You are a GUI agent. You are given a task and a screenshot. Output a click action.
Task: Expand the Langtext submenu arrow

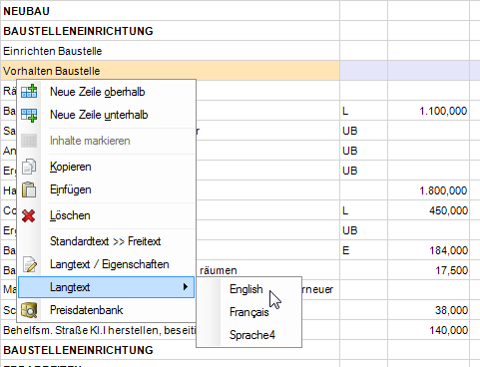186,287
